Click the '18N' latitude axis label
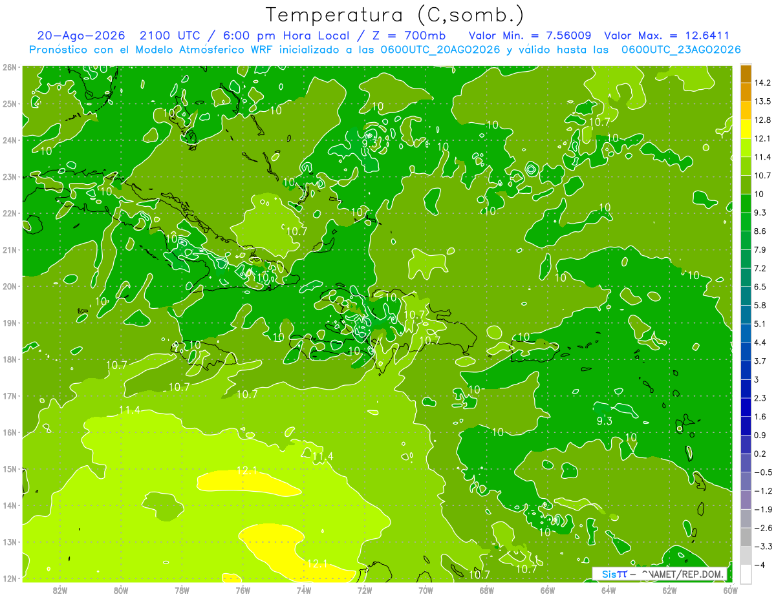The width and height of the screenshot is (776, 599). [x=9, y=359]
